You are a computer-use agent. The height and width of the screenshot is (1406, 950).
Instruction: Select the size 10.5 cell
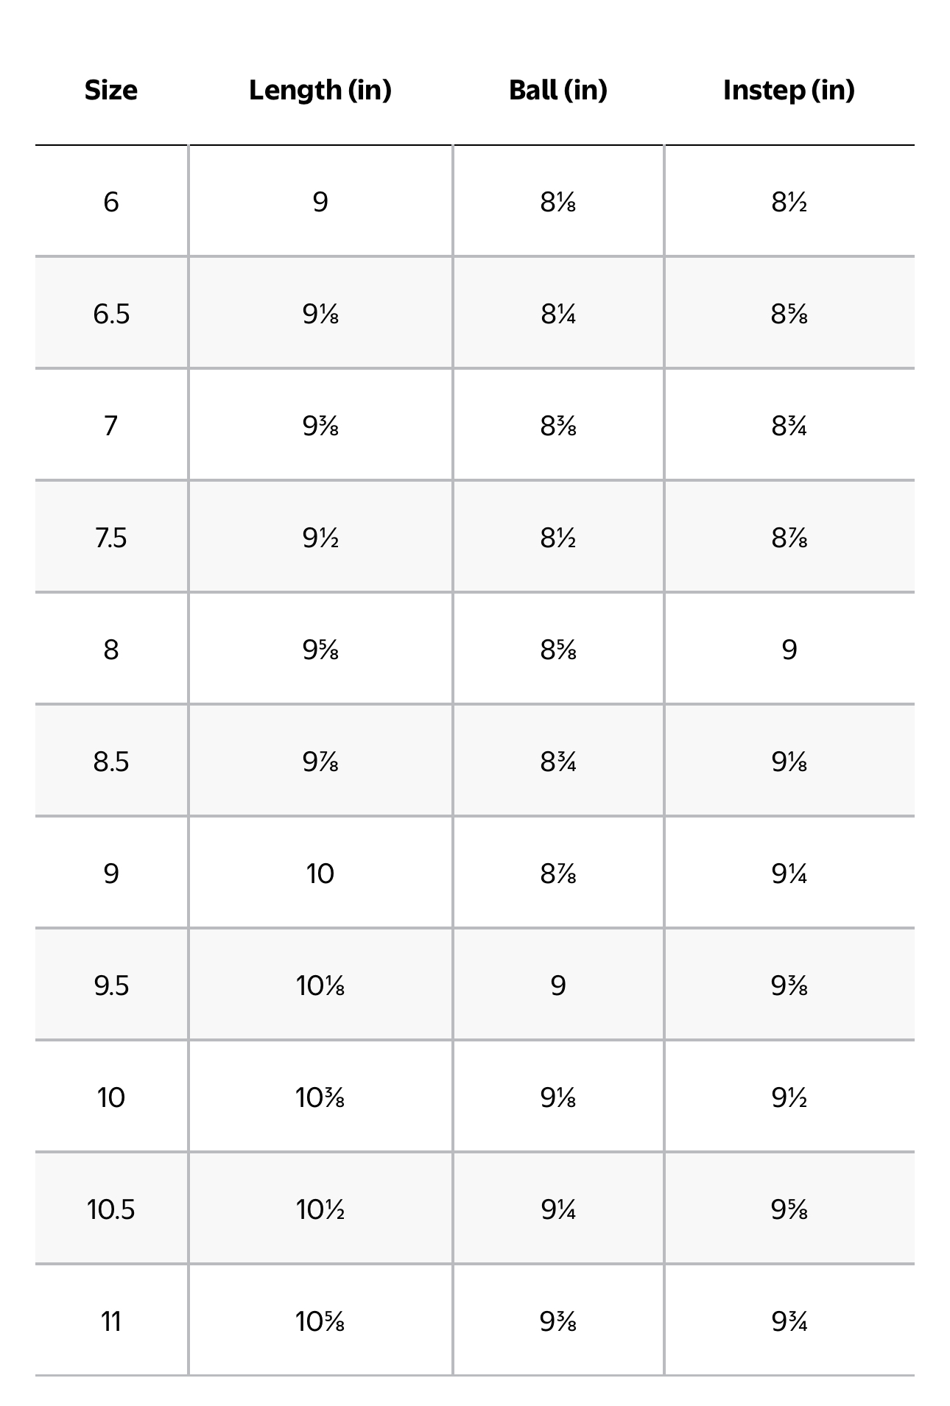(x=111, y=1209)
